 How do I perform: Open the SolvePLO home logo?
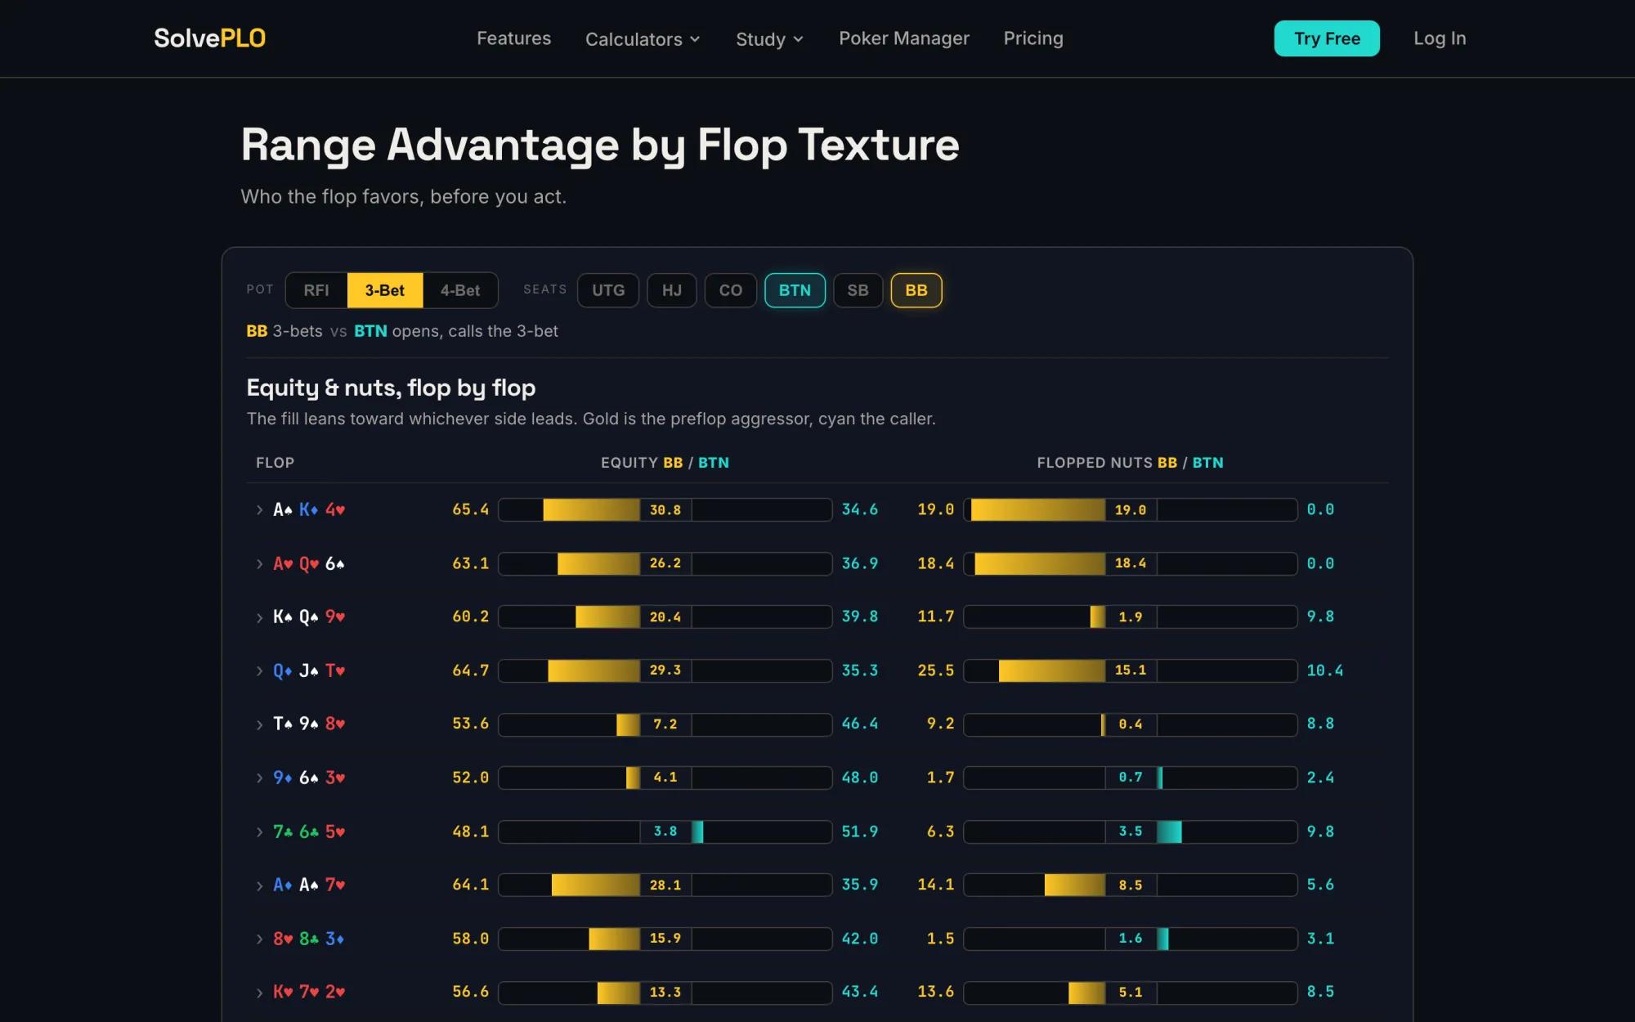coord(209,38)
